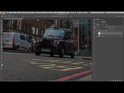The width and height of the screenshot is (124, 93).
Task: Open the tool preset picker
Action: [5, 16]
